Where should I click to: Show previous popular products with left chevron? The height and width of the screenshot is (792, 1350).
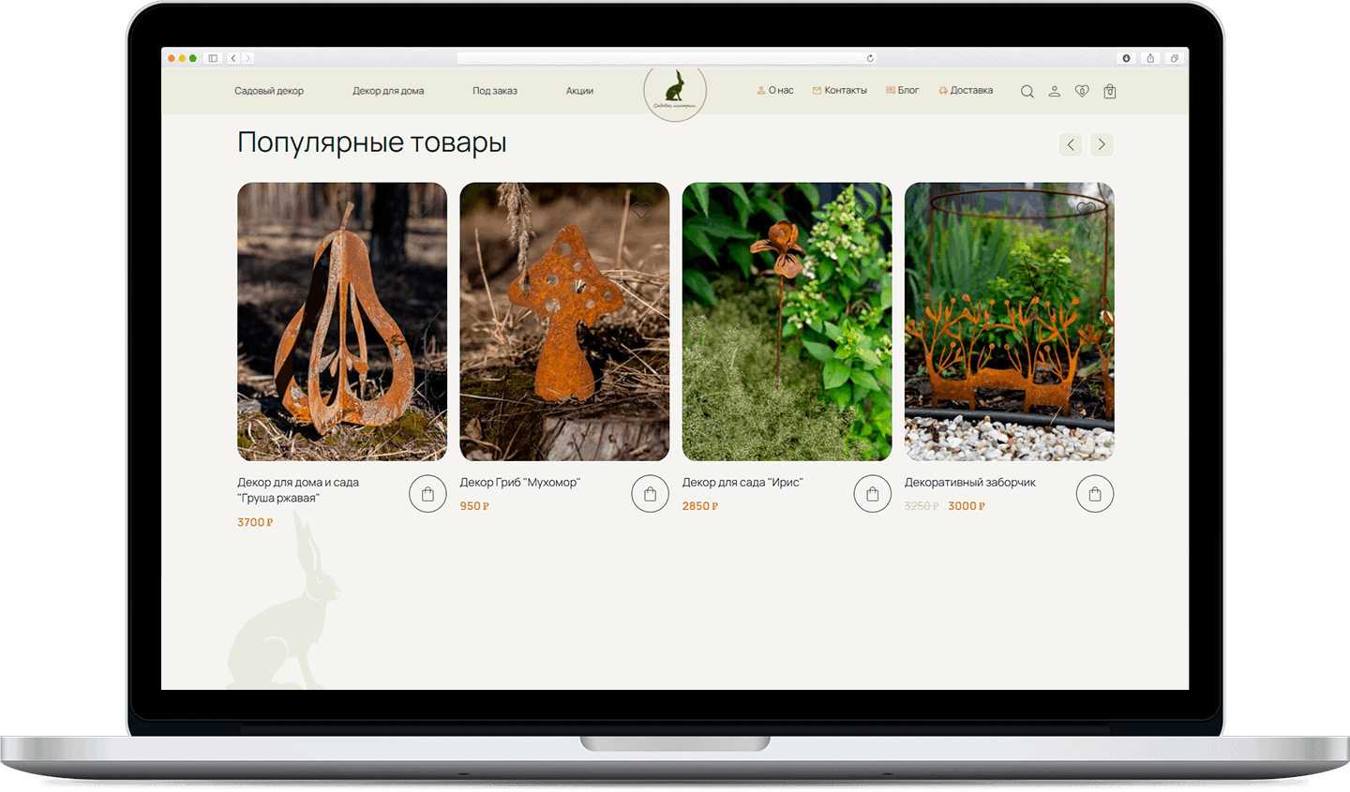(x=1071, y=144)
